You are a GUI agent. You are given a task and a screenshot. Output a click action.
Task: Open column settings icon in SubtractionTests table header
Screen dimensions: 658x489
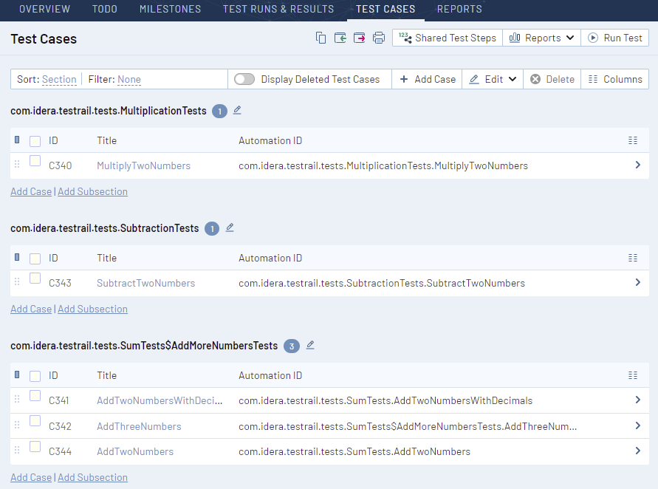(x=633, y=258)
